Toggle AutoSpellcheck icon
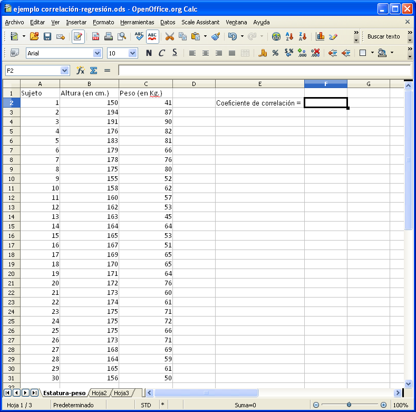The height and width of the screenshot is (412, 416). coord(152,36)
